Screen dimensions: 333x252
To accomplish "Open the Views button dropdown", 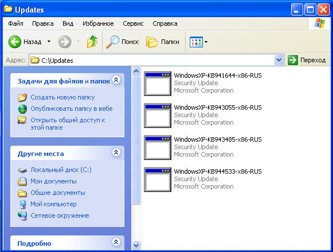I will point(206,42).
